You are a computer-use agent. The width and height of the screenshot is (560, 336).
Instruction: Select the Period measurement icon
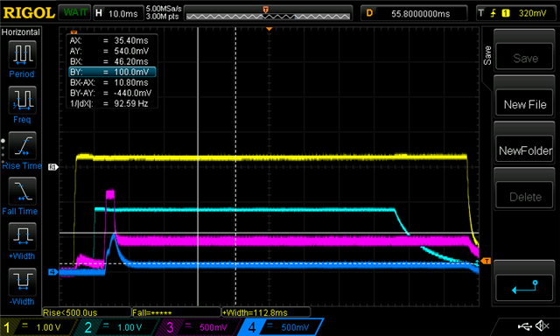coord(22,54)
